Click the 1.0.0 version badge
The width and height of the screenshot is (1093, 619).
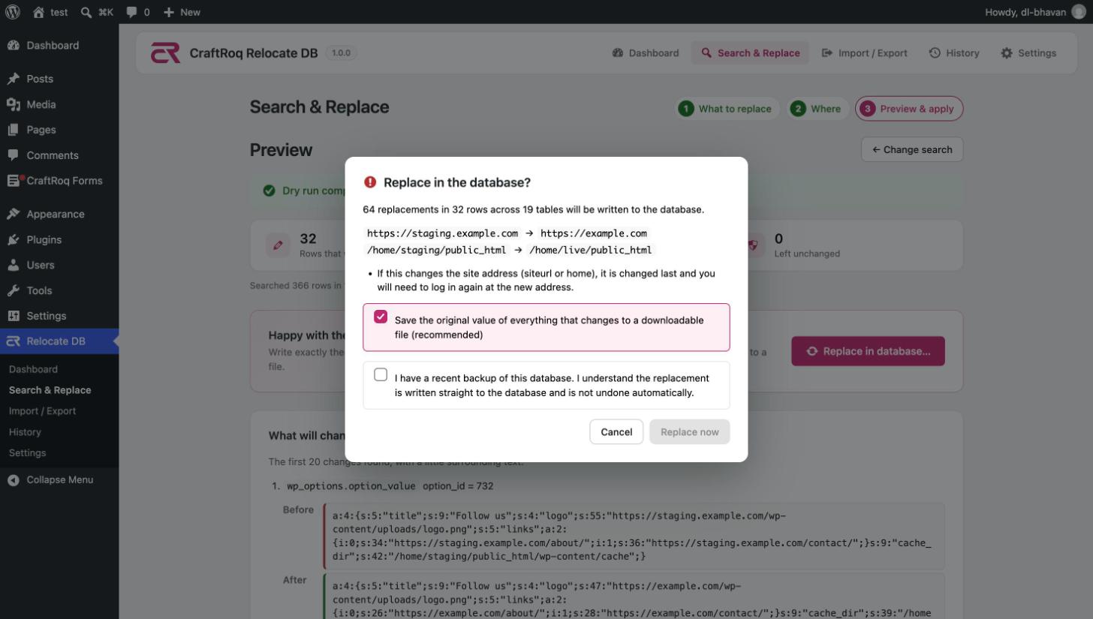pyautogui.click(x=341, y=53)
